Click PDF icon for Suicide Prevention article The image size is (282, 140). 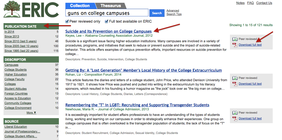point(235,45)
